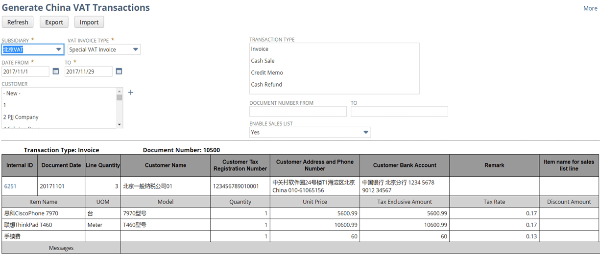Open the To date calendar picker
Viewport: 600px width, 256px height.
click(119, 71)
